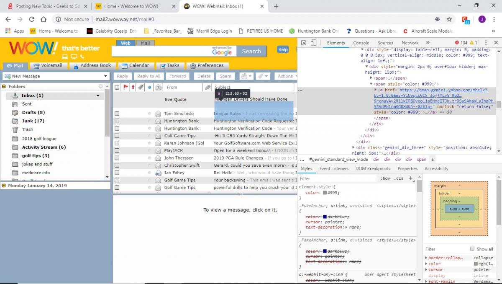Open the DevTools customize three-dot menu
This screenshot has height=284, width=502.
[486, 43]
